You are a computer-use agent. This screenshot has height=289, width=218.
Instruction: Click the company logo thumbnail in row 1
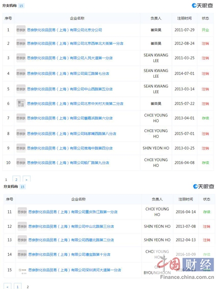[21, 30]
